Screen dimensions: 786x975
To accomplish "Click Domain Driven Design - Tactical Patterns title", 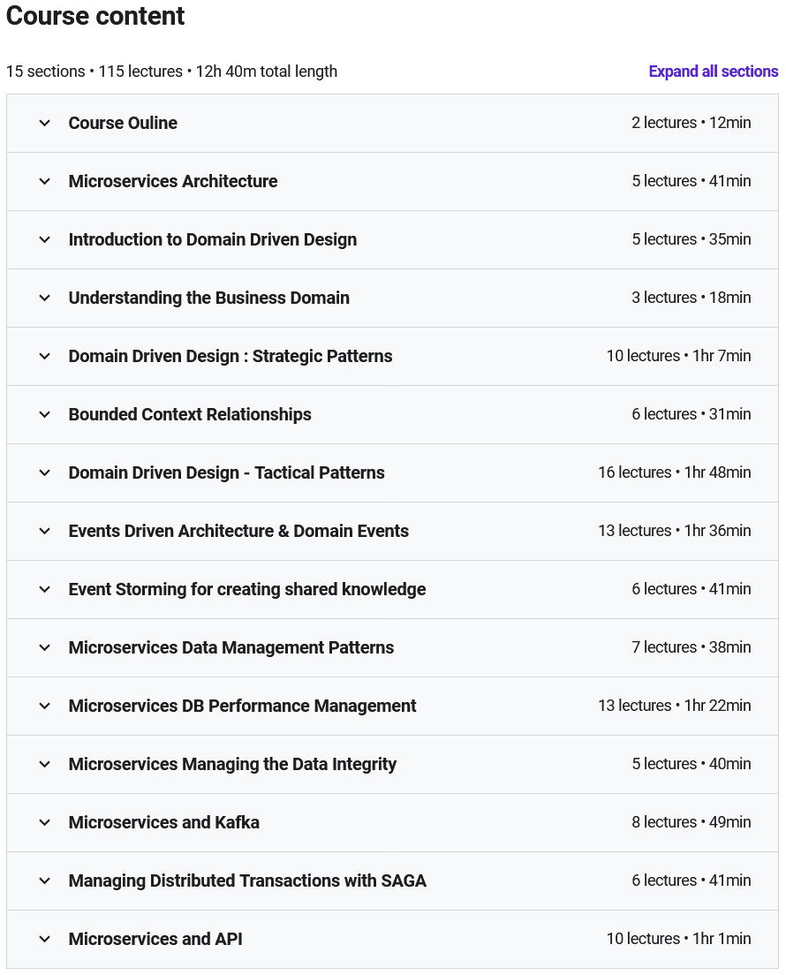I will [x=226, y=472].
